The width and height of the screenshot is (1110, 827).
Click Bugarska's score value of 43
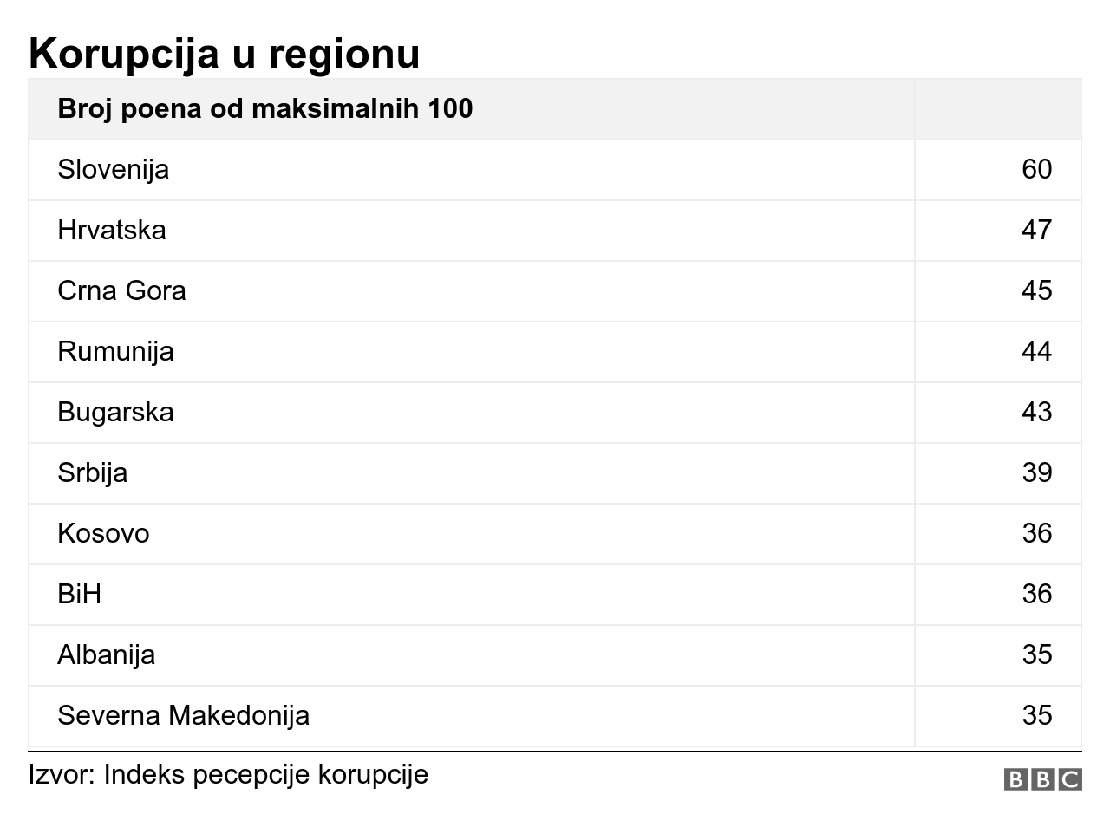click(x=1036, y=412)
